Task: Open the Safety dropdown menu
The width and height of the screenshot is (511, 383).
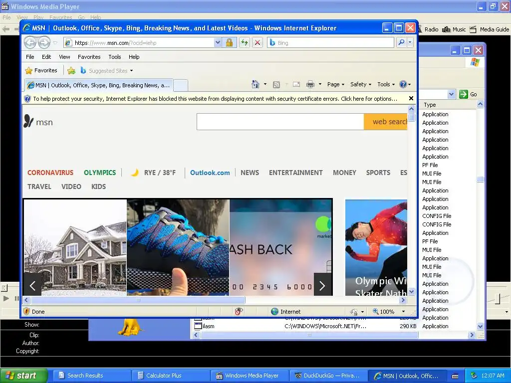Action: click(361, 84)
